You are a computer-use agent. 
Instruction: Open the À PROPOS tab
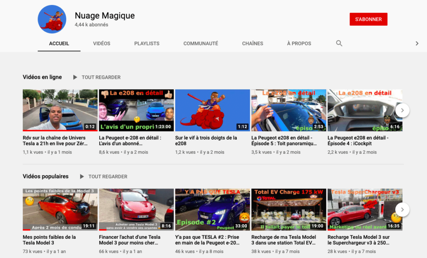299,43
